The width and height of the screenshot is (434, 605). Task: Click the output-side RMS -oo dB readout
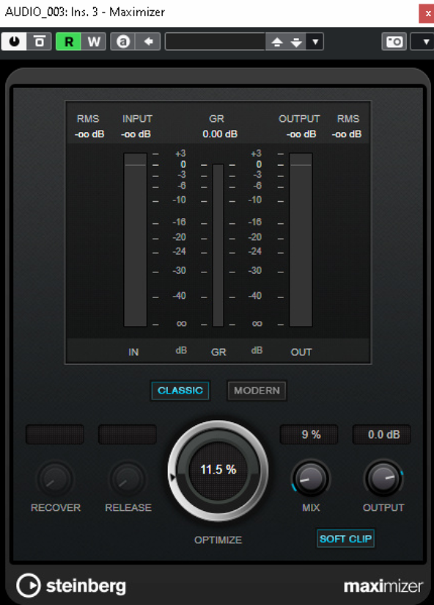[x=347, y=134]
